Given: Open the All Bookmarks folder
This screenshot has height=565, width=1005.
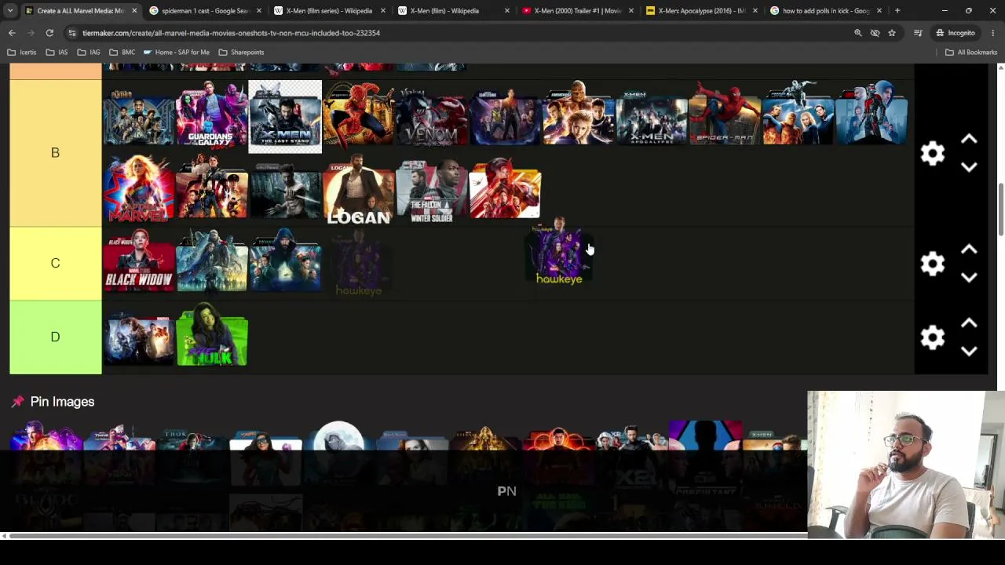Looking at the screenshot, I should click(971, 53).
